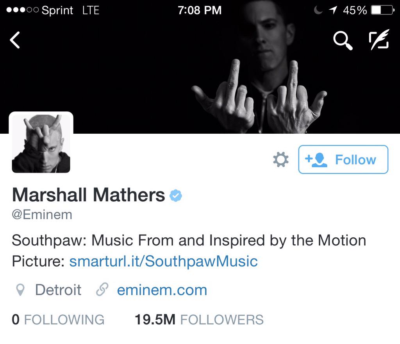Tap the 7:08 PM status bar clock

200,10
